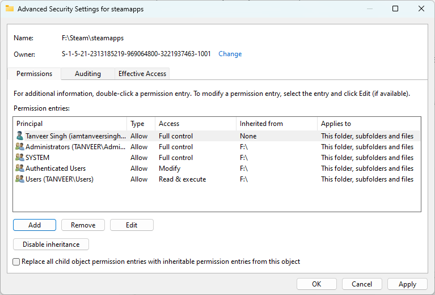Screen dimensions: 435x295
Task: Click the Users (TANVEER\Users) group icon
Action: (x=19, y=179)
